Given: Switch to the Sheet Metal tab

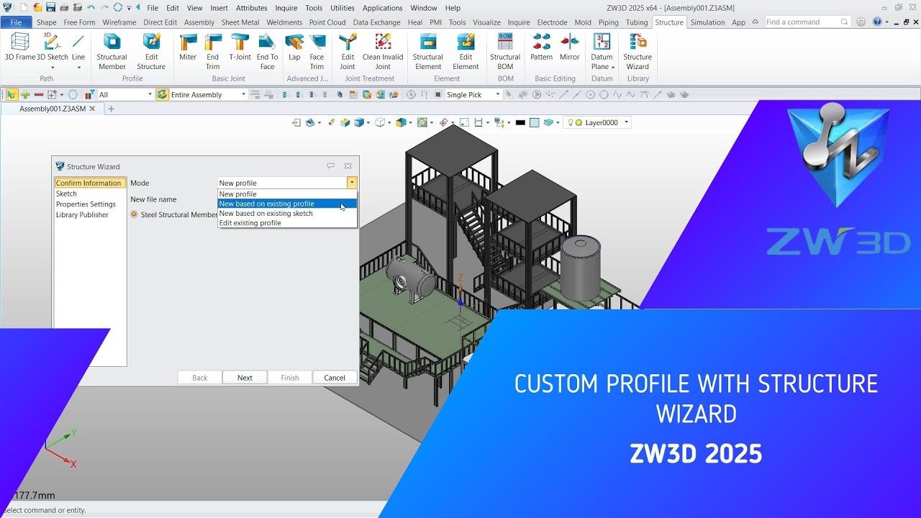Looking at the screenshot, I should (x=240, y=22).
